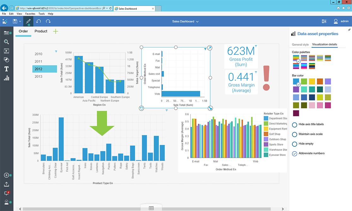Image resolution: width=352 pixels, height=211 pixels.
Task: Open the comments icon with notification badge
Action: click(x=6, y=193)
